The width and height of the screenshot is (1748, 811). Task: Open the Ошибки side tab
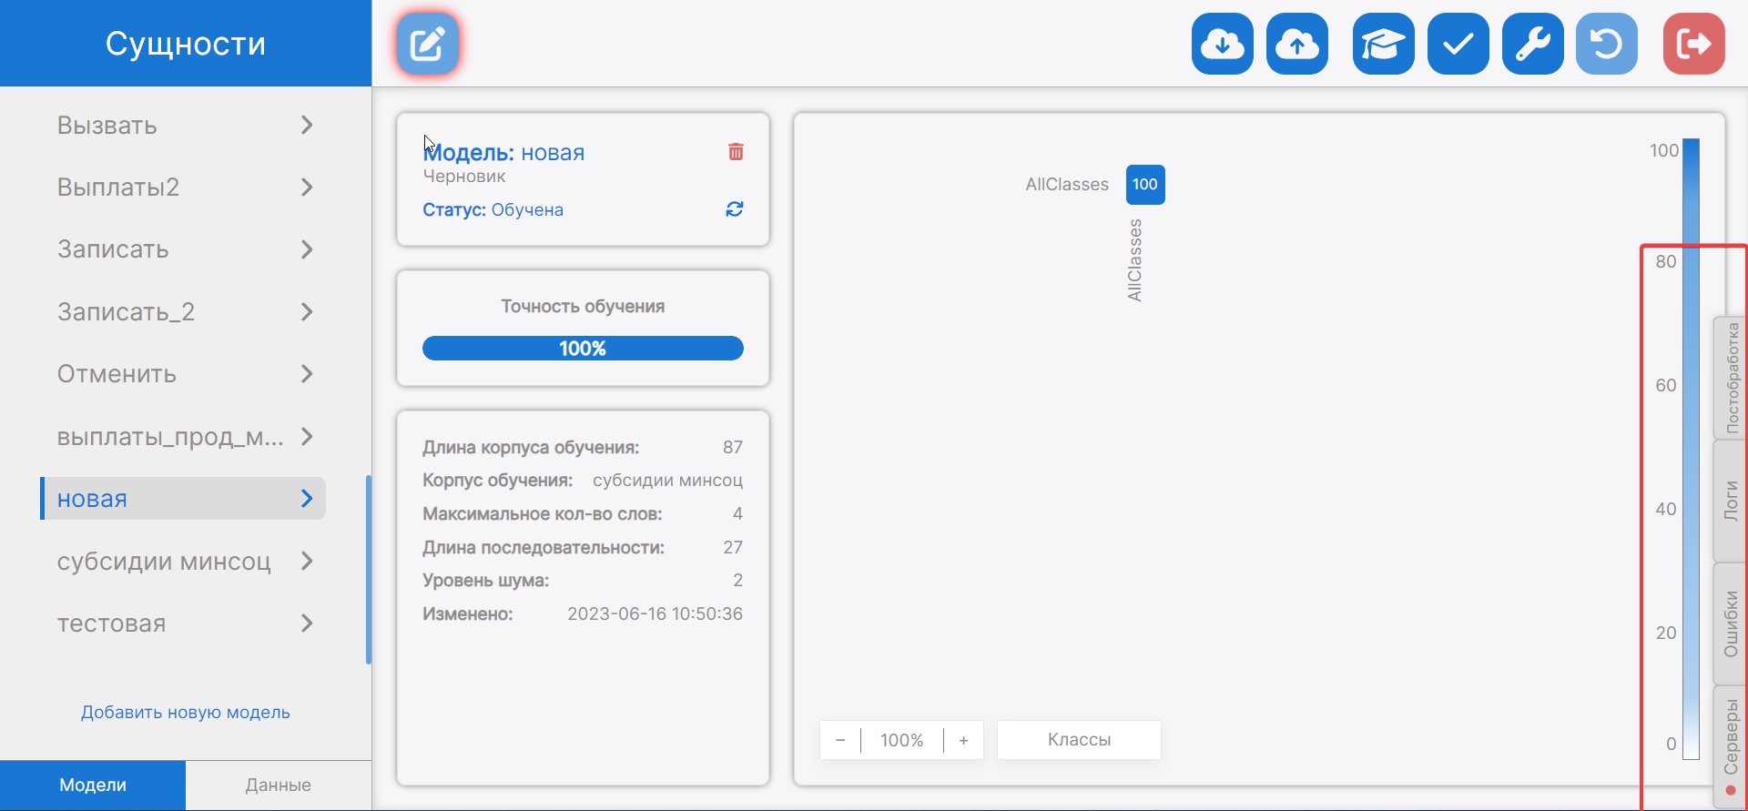tap(1731, 623)
